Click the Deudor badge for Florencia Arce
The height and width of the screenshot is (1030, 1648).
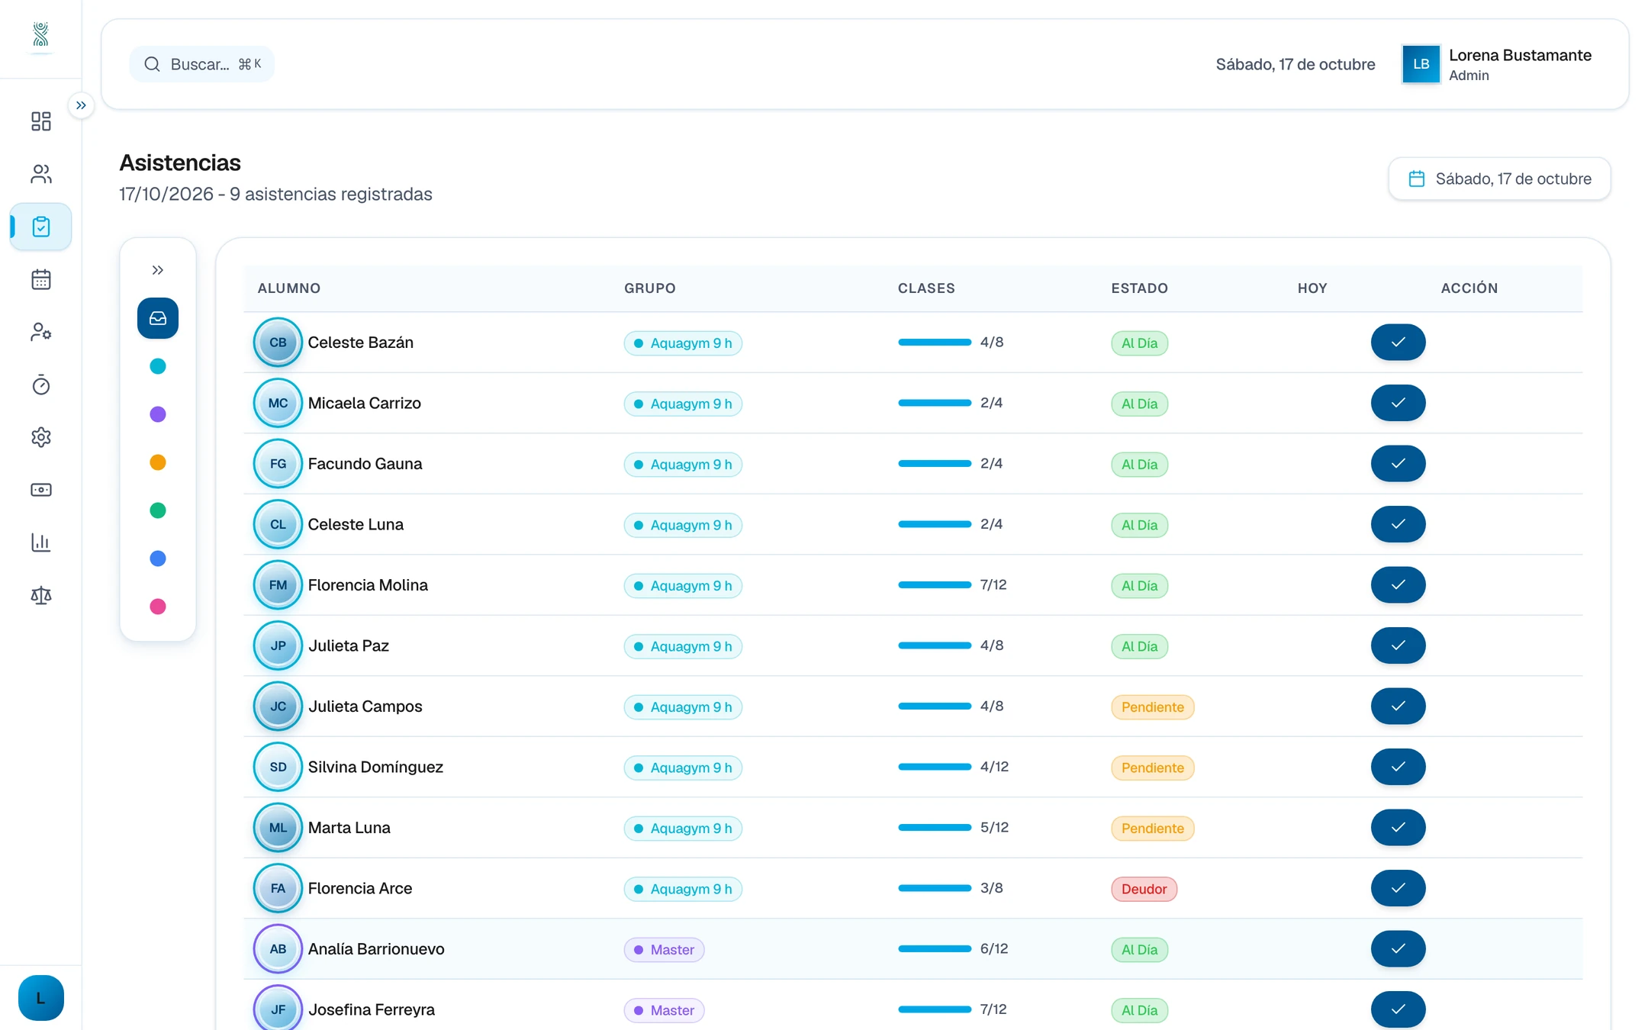(1144, 889)
